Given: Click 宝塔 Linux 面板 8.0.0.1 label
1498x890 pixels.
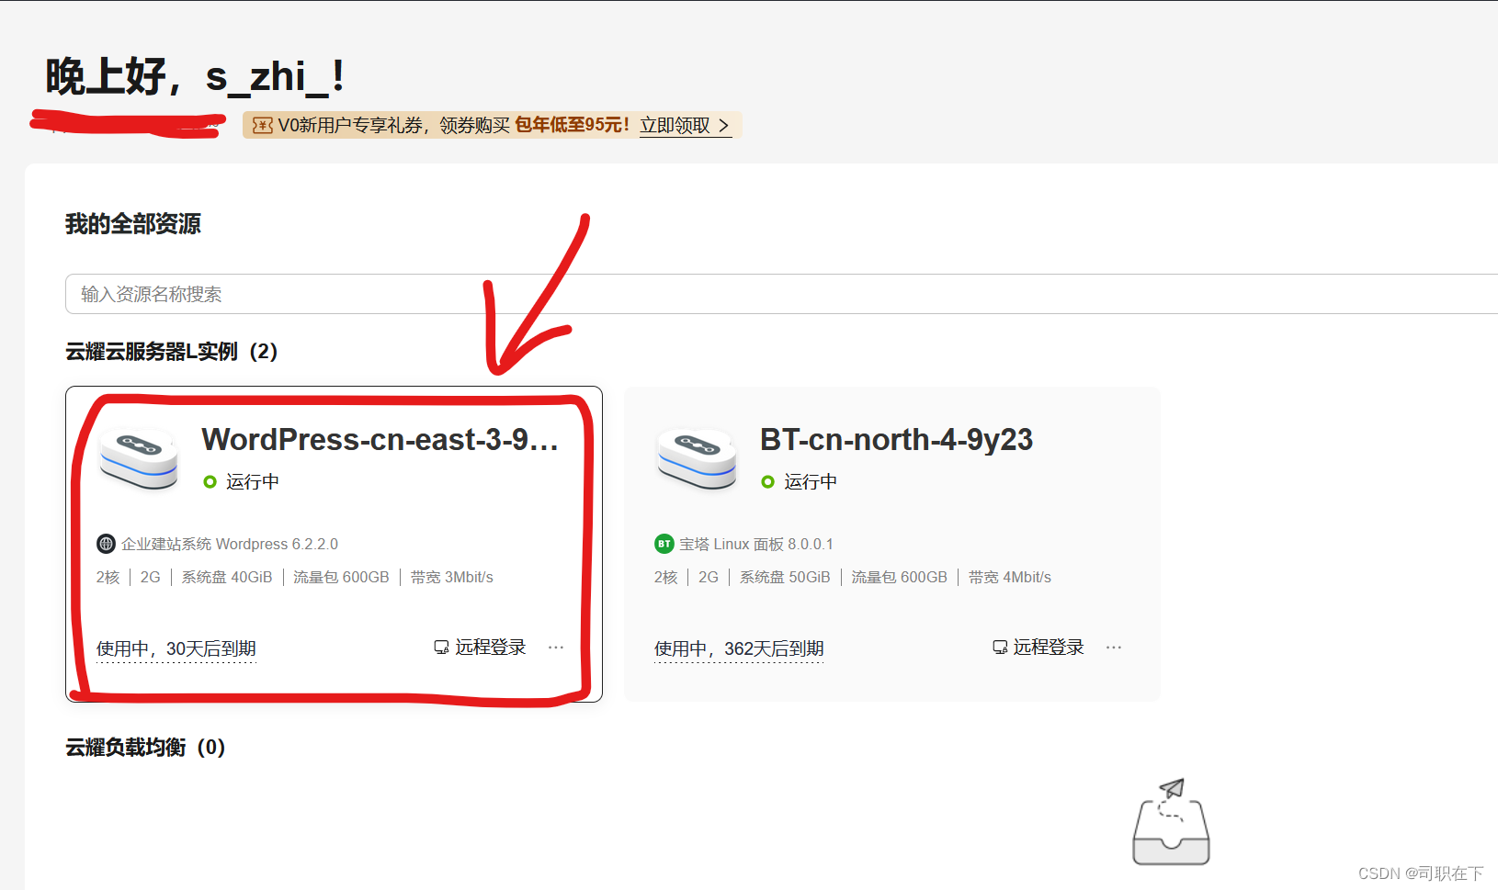Looking at the screenshot, I should coord(756,545).
